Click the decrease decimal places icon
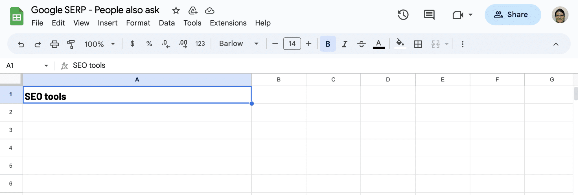 [x=165, y=44]
